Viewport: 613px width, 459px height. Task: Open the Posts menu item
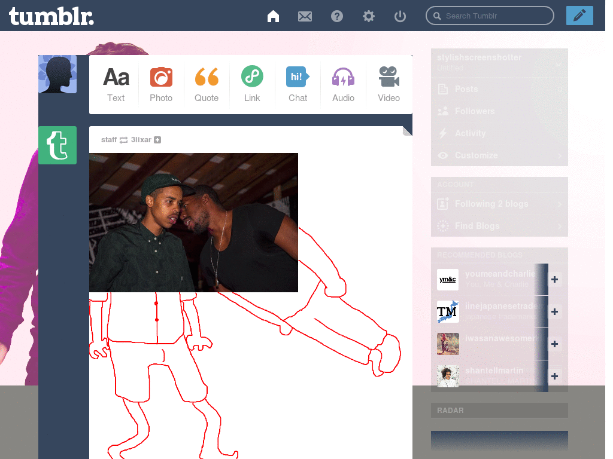pyautogui.click(x=499, y=89)
